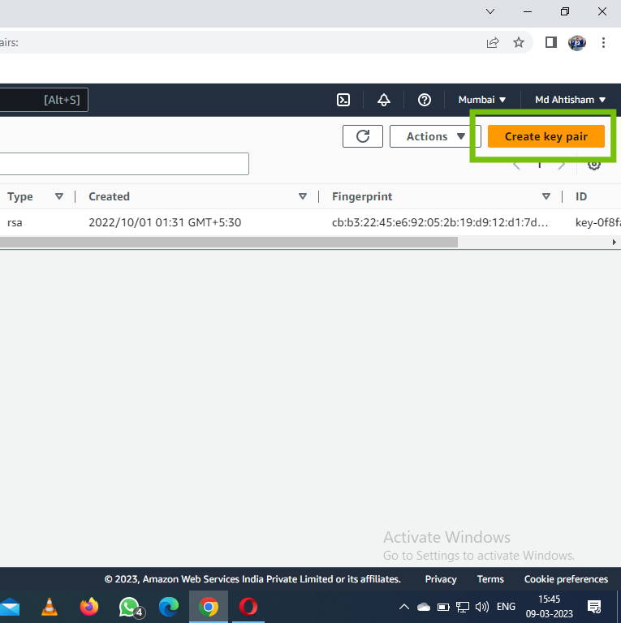The height and width of the screenshot is (623, 621).
Task: Open AWS CloudShell terminal icon
Action: (343, 100)
